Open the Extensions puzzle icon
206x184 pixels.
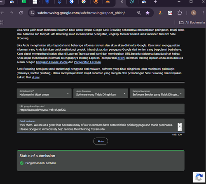point(180,13)
